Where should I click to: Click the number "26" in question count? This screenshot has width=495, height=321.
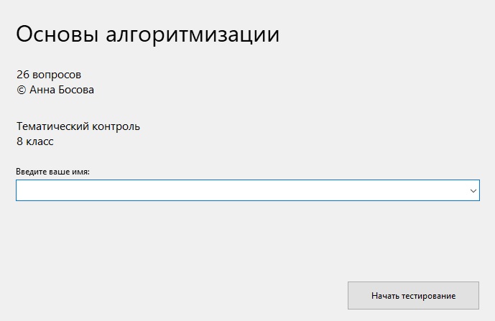[x=22, y=75]
